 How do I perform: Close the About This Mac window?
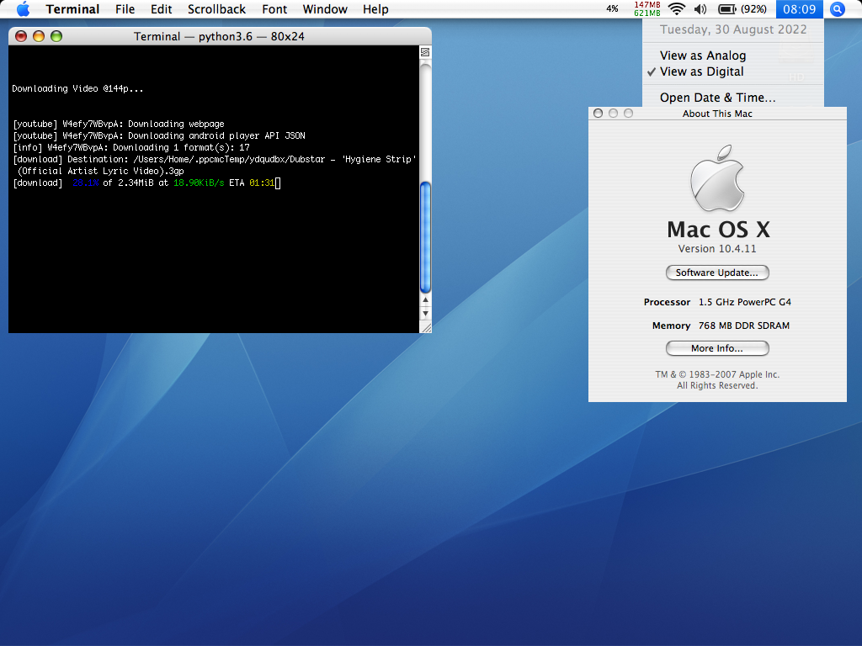(x=599, y=114)
